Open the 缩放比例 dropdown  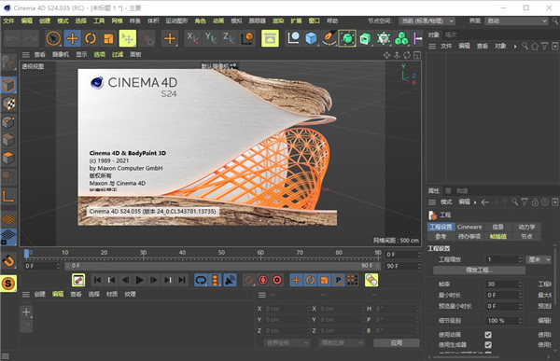(x=342, y=342)
